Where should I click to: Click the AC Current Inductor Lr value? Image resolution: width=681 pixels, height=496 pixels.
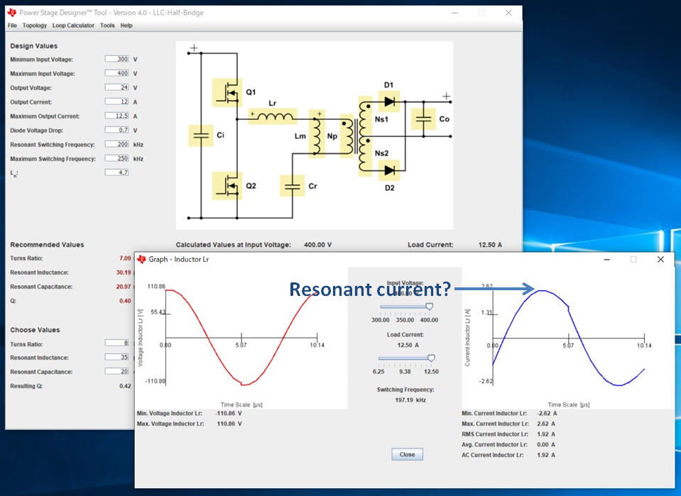click(x=546, y=455)
